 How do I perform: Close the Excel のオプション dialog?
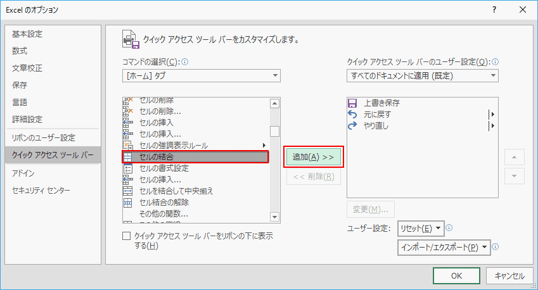[x=523, y=9]
